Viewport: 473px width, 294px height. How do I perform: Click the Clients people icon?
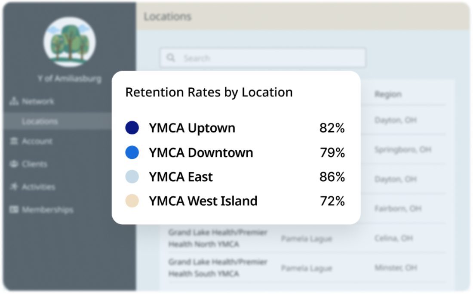pyautogui.click(x=13, y=164)
